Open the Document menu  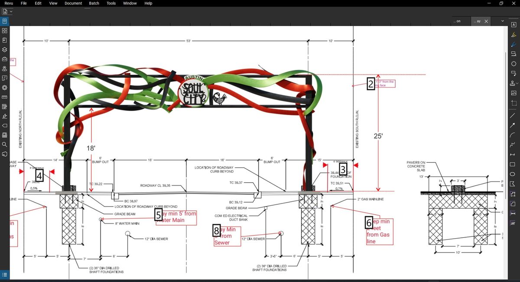pyautogui.click(x=73, y=3)
